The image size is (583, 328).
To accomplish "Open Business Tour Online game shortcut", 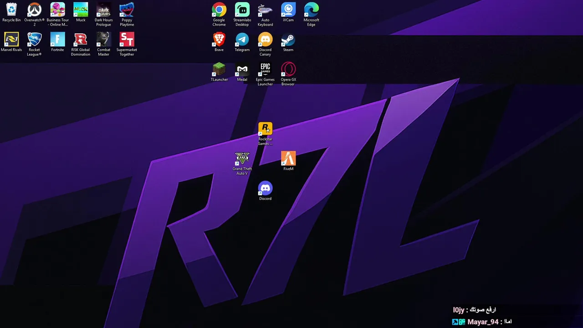I will pos(57,14).
